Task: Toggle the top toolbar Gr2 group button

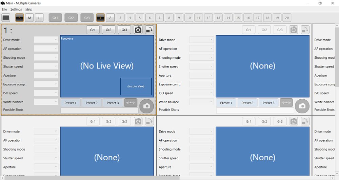Action: coord(71,18)
